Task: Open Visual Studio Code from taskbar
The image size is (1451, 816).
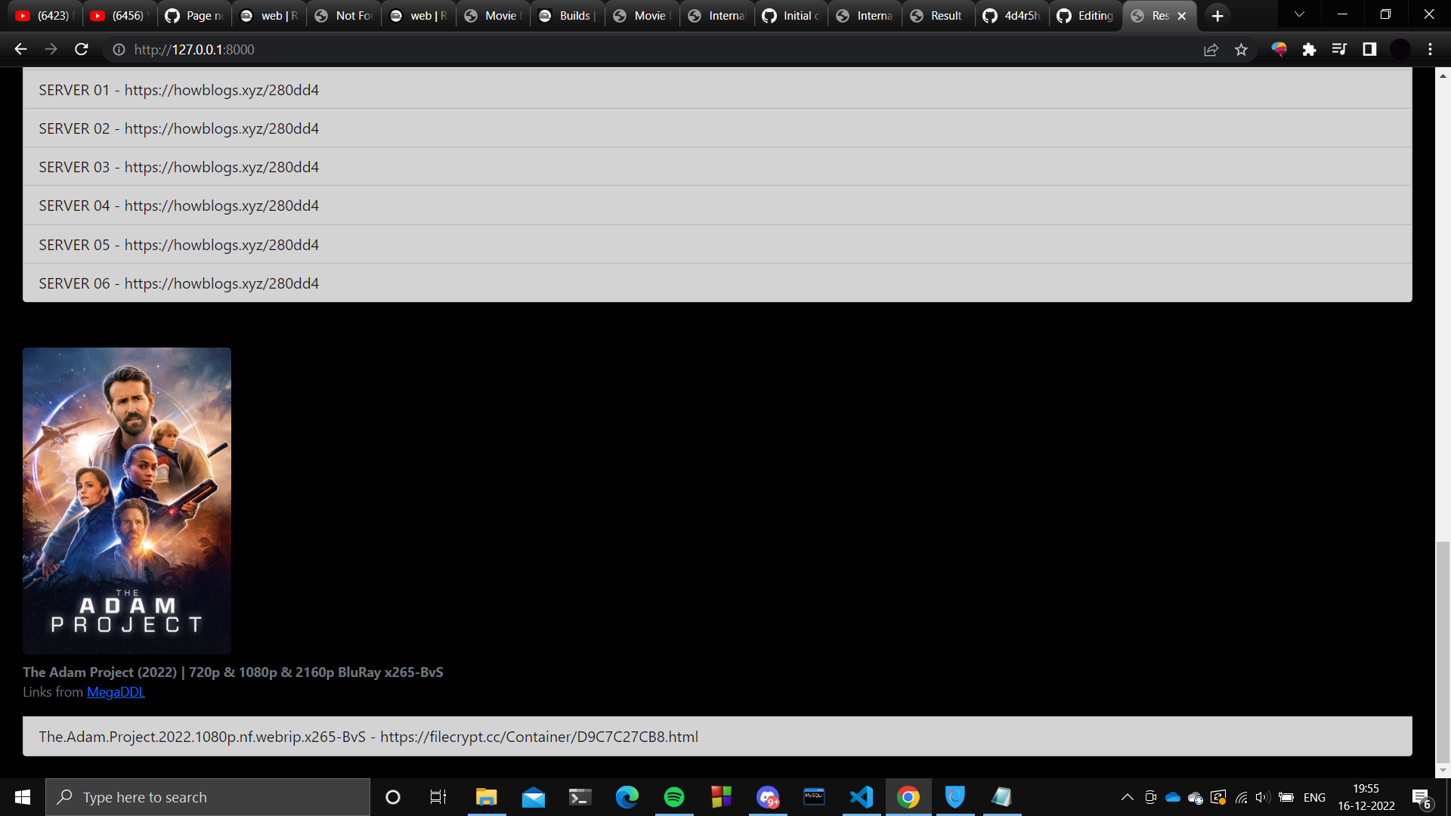Action: (861, 797)
